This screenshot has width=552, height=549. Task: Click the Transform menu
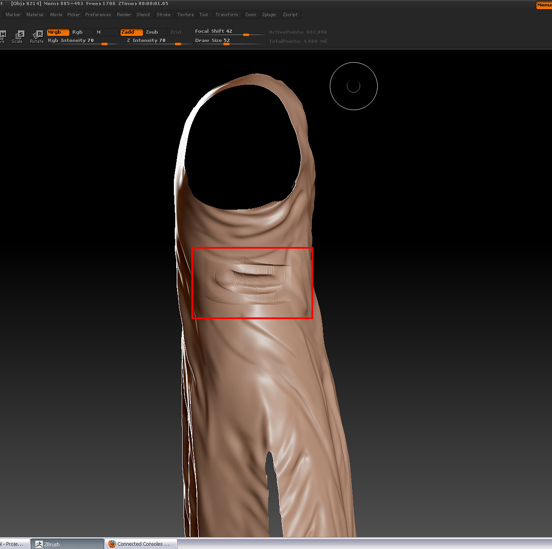pyautogui.click(x=227, y=15)
